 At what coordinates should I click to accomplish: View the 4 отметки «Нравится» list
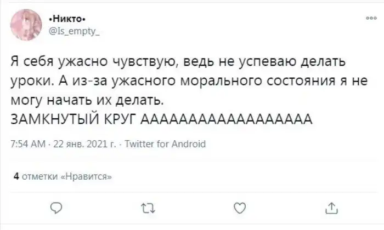click(x=63, y=176)
